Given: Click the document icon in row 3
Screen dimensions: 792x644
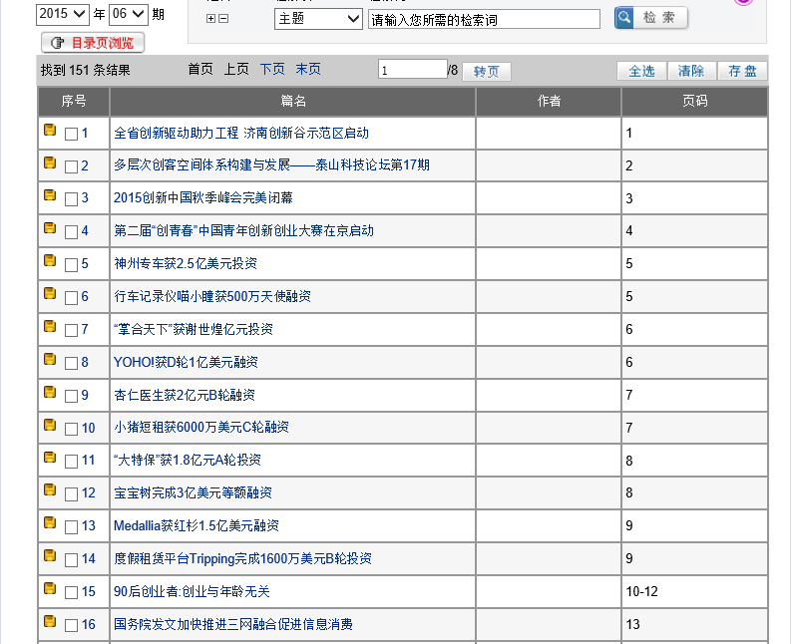Looking at the screenshot, I should 50,195.
